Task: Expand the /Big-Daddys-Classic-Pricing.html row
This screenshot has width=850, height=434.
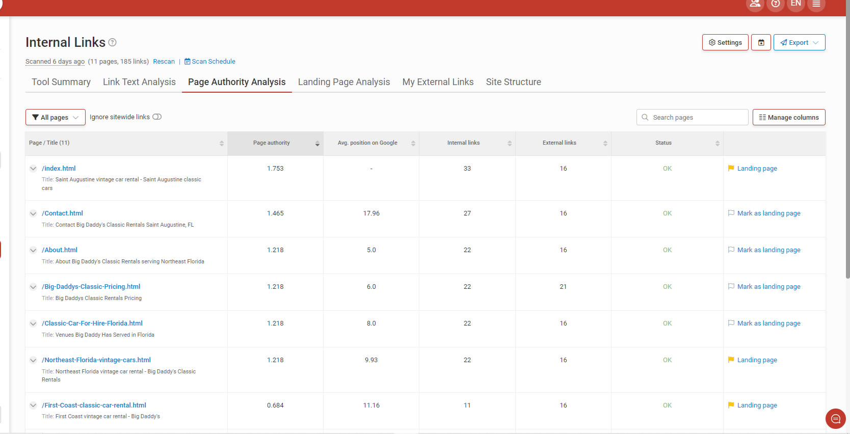Action: click(x=33, y=287)
